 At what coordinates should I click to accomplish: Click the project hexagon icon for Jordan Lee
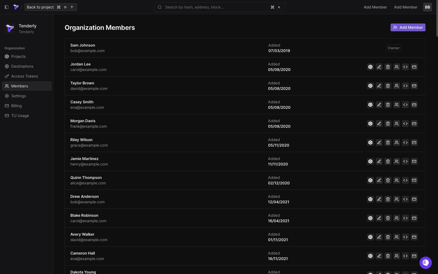tap(370, 67)
